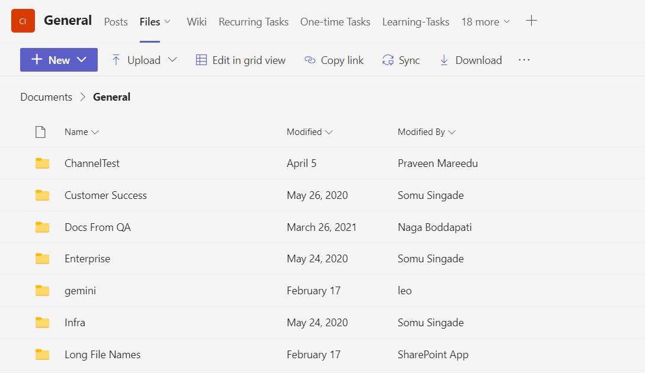Open the Upload dropdown menu
Image resolution: width=645 pixels, height=373 pixels.
coord(172,60)
